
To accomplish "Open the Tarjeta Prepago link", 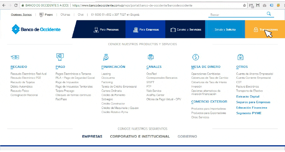I will pos(65,91).
